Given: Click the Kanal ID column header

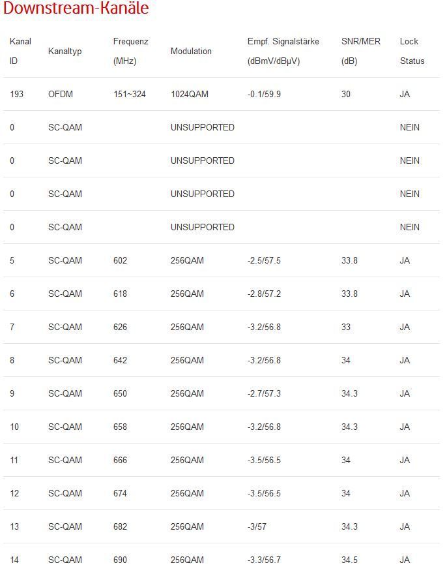Looking at the screenshot, I should click(20, 51).
